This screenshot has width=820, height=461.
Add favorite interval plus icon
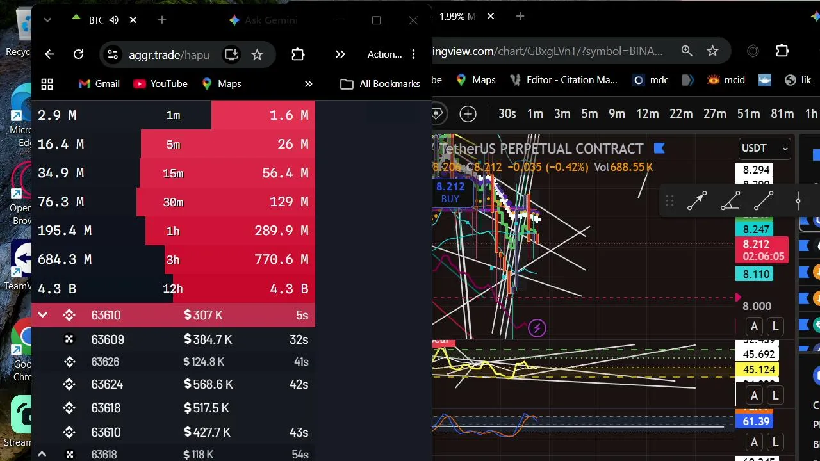coord(468,114)
